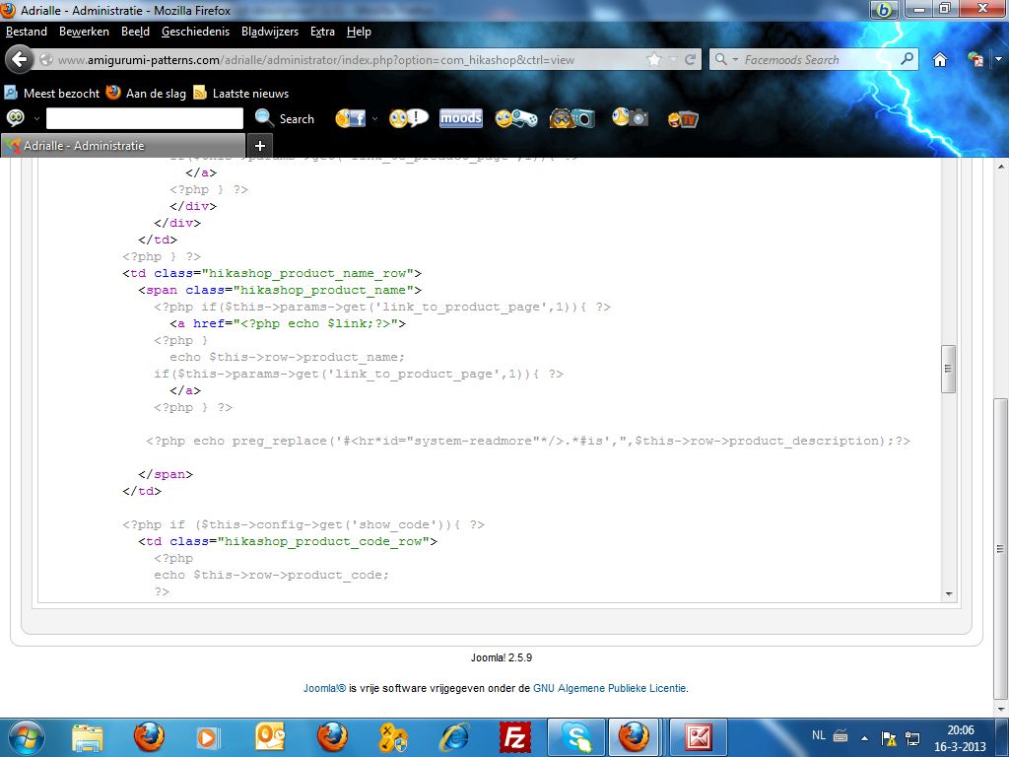Launch FileZilla from the taskbar
1009x757 pixels.
pyautogui.click(x=514, y=736)
